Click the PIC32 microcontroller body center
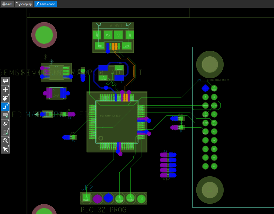Image resolution: width=274 pixels, height=214 pixels. click(117, 122)
